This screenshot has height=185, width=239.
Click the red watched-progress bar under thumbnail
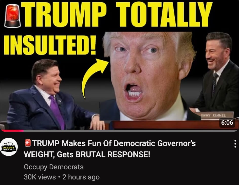point(12,131)
